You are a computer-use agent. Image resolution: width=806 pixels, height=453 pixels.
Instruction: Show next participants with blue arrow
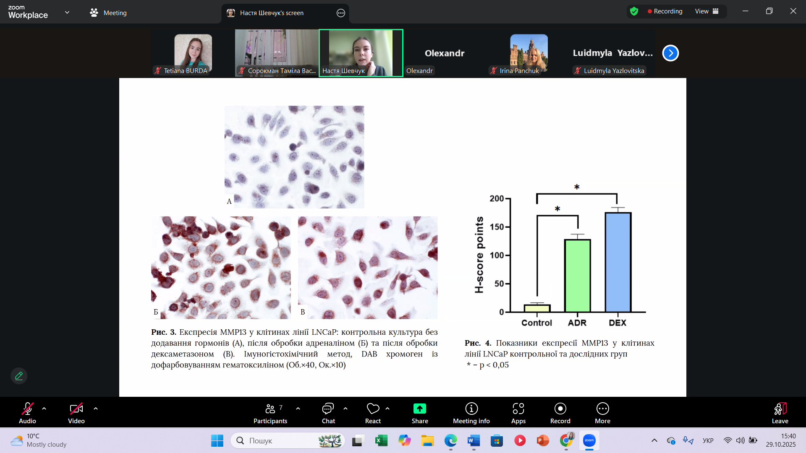point(670,53)
